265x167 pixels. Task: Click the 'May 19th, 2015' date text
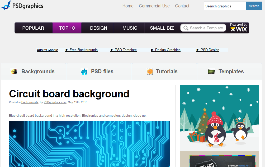pyautogui.click(x=78, y=102)
